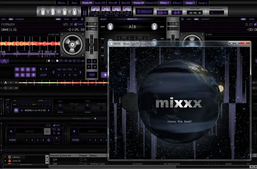Adjust the Low effect knob

click(60, 107)
